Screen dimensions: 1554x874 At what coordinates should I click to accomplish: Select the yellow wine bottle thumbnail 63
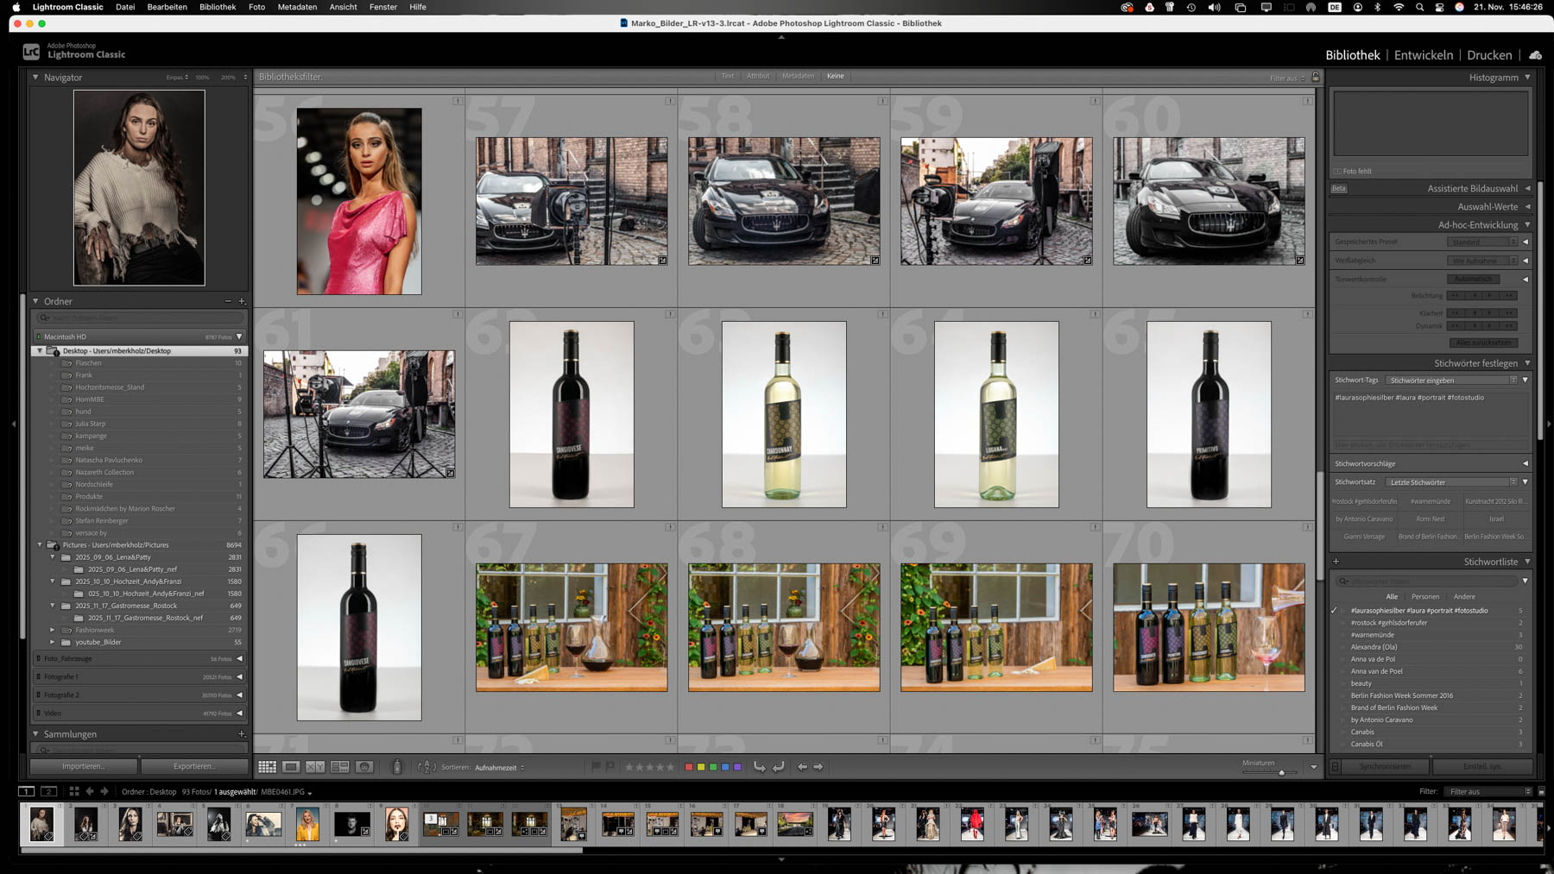783,414
